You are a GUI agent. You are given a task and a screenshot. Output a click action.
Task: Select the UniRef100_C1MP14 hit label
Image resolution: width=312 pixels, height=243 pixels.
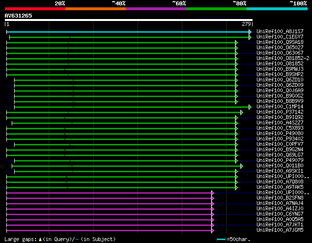[x=280, y=107]
